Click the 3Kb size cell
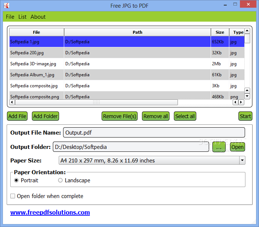The height and width of the screenshot is (227, 259). [x=220, y=86]
